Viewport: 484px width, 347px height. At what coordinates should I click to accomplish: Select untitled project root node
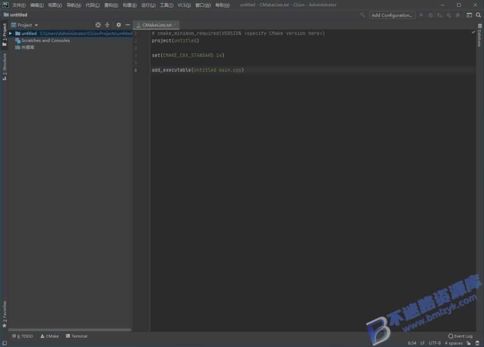tap(70, 33)
